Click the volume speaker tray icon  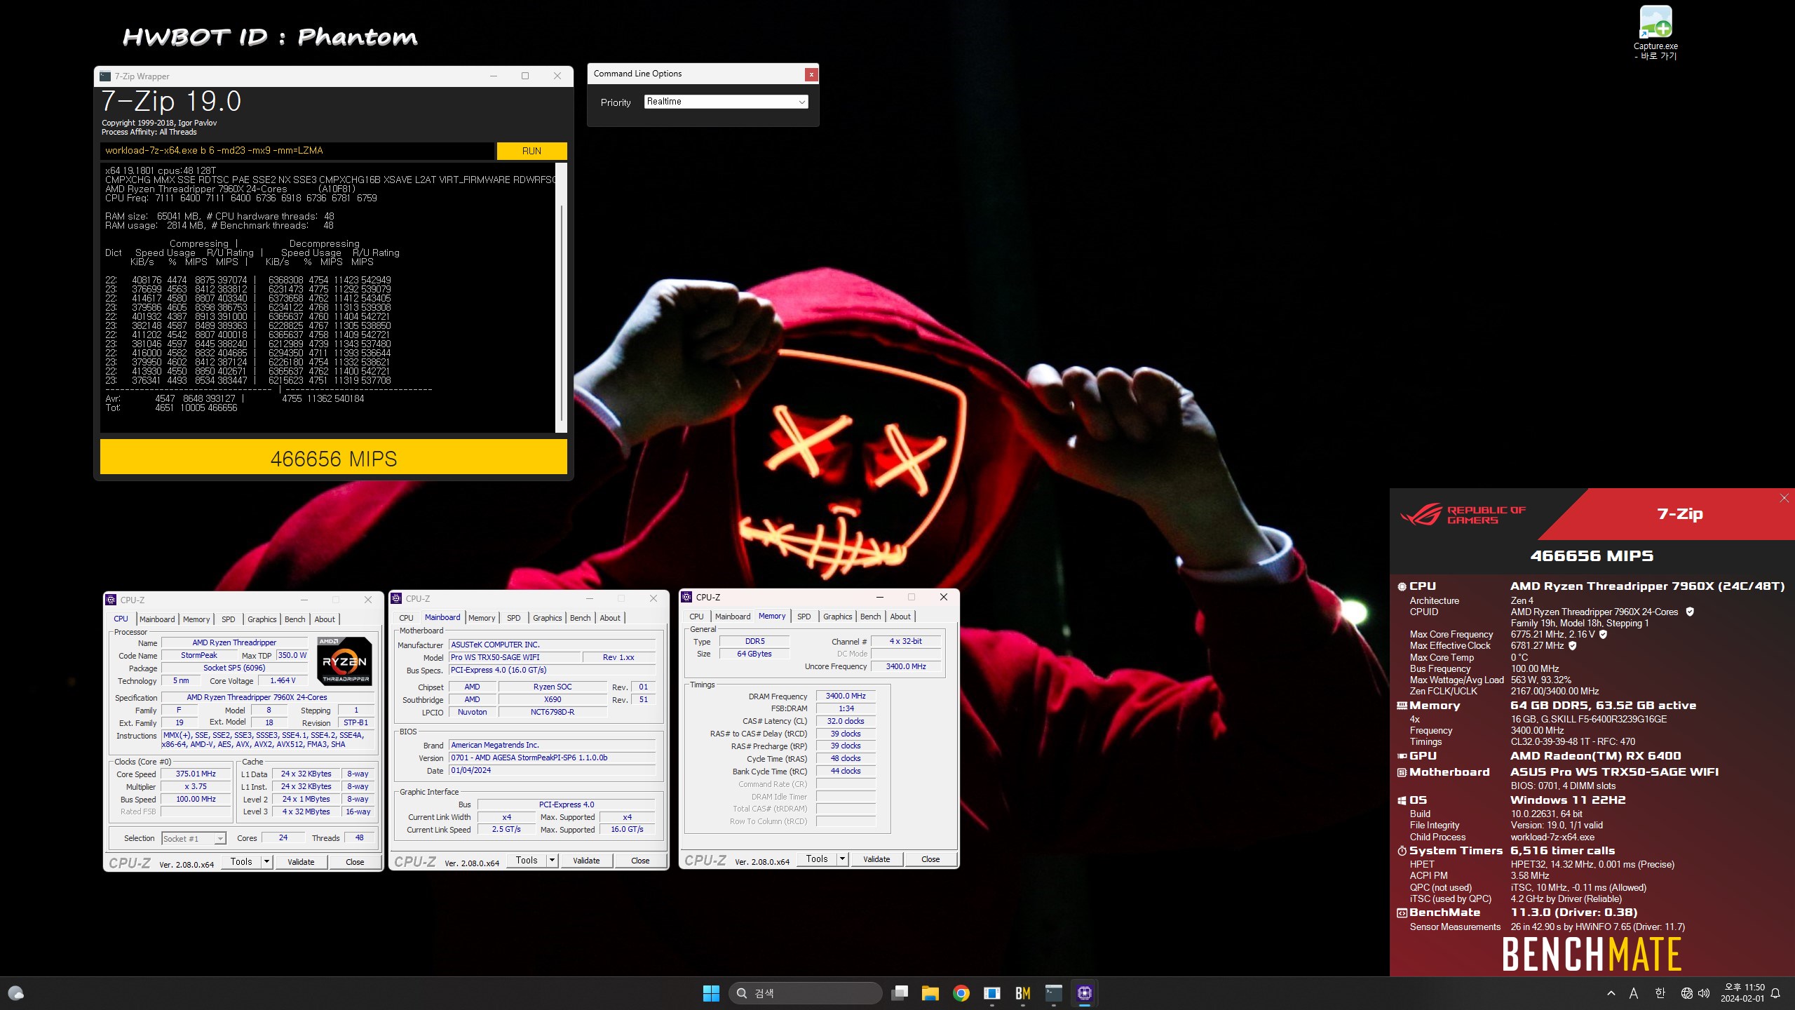click(1705, 993)
